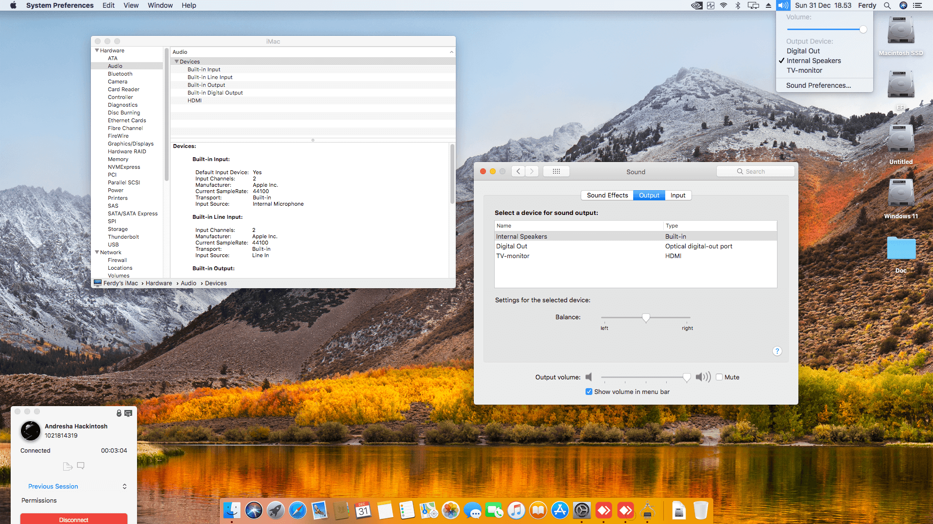Collapse the Network section in System Information sidebar
933x524 pixels.
pyautogui.click(x=97, y=252)
